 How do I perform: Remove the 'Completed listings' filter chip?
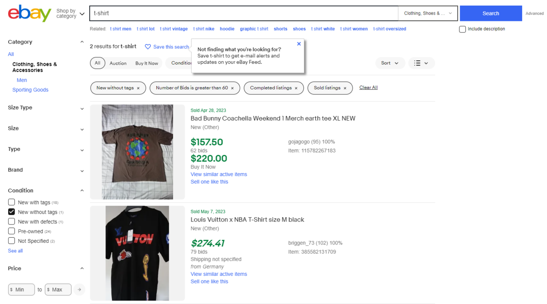[x=296, y=88]
